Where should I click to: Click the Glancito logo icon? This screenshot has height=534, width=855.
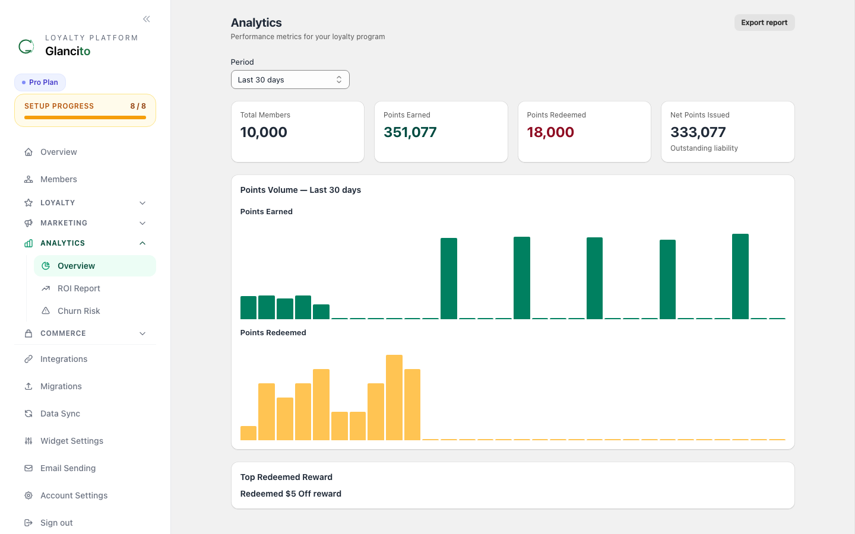[26, 46]
